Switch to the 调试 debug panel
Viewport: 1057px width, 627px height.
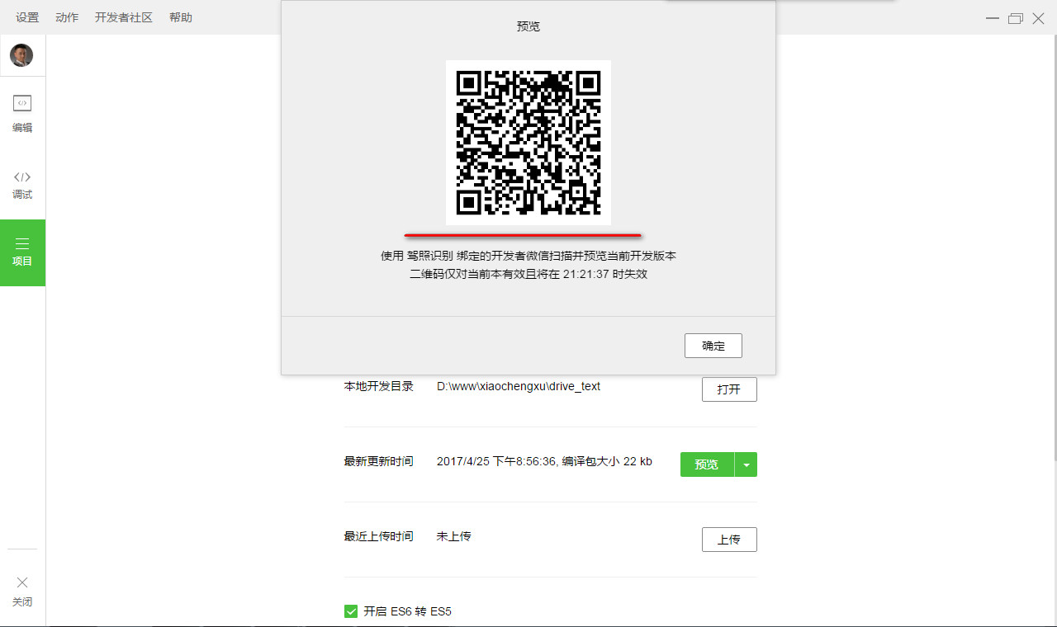(x=22, y=185)
